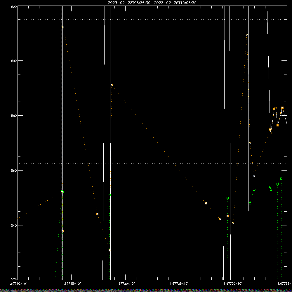
Task: Click the start timestamp 2023-02-23T08:36:30 in title
Action: [x=129, y=3]
